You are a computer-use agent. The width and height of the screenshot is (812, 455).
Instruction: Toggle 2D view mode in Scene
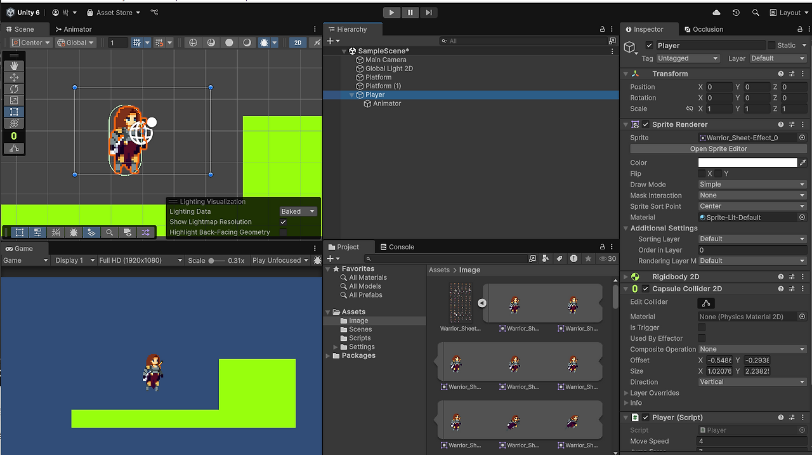[x=298, y=43]
